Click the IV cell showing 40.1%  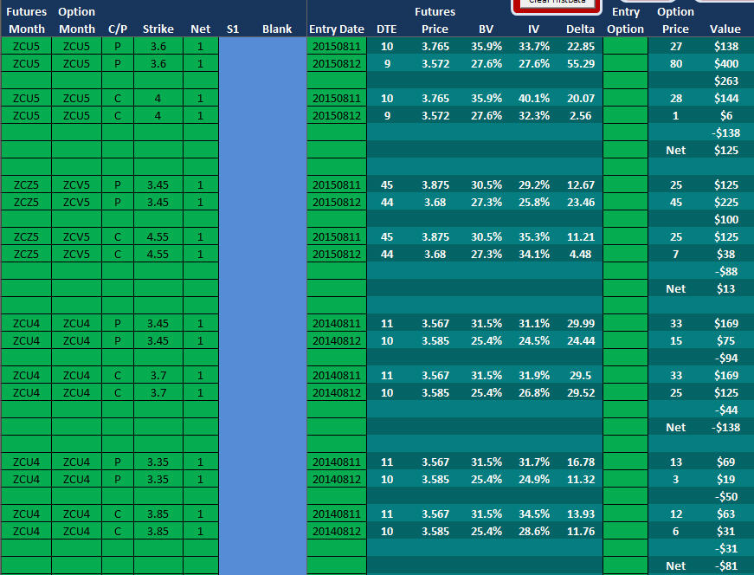coord(534,98)
